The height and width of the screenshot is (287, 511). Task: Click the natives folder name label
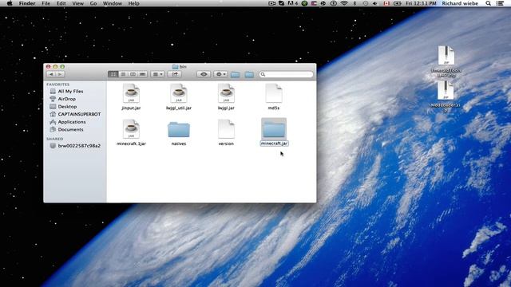[179, 143]
